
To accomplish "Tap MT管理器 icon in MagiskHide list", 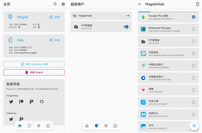I will click(x=143, y=41).
